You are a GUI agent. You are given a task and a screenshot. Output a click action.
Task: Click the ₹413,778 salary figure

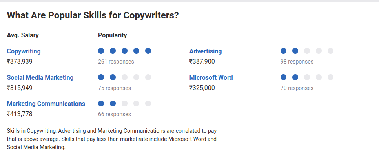(20, 114)
